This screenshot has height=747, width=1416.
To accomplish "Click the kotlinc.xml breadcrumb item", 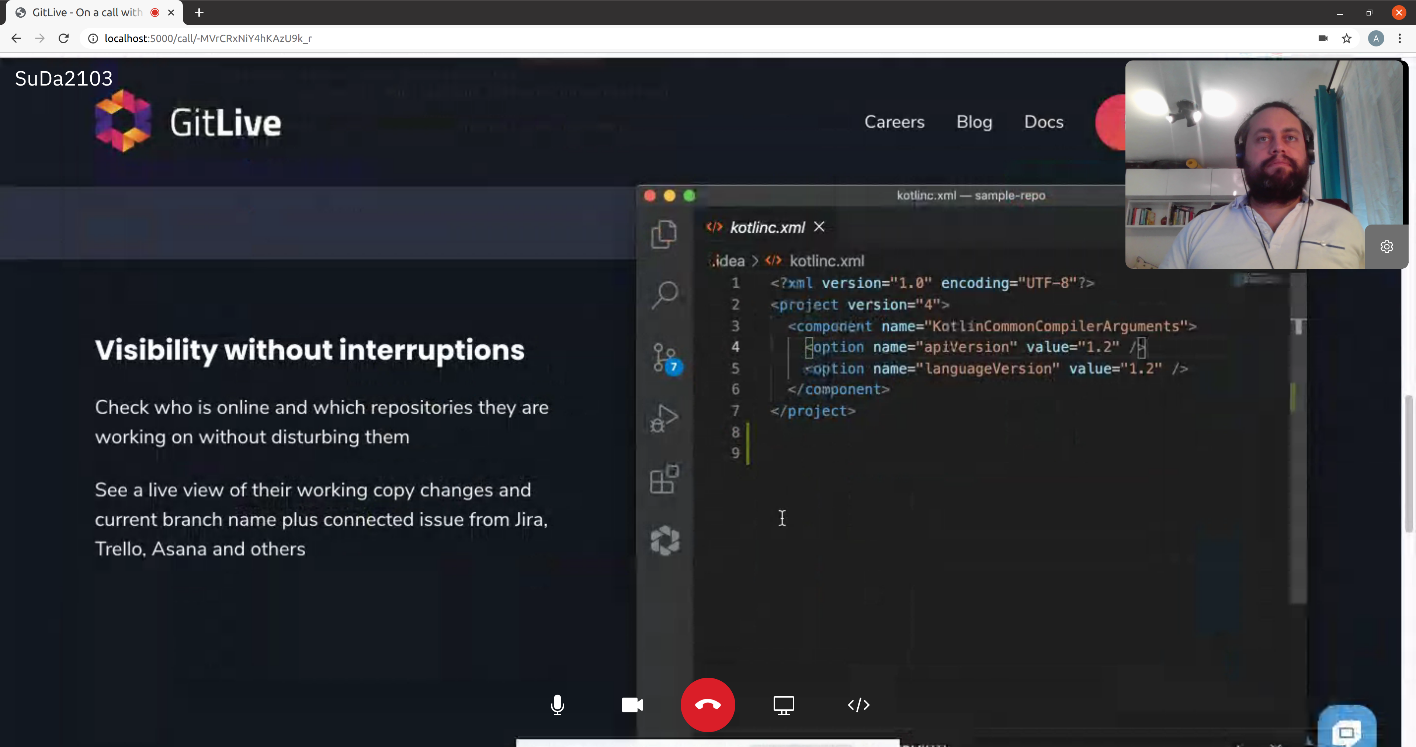I will pos(826,261).
